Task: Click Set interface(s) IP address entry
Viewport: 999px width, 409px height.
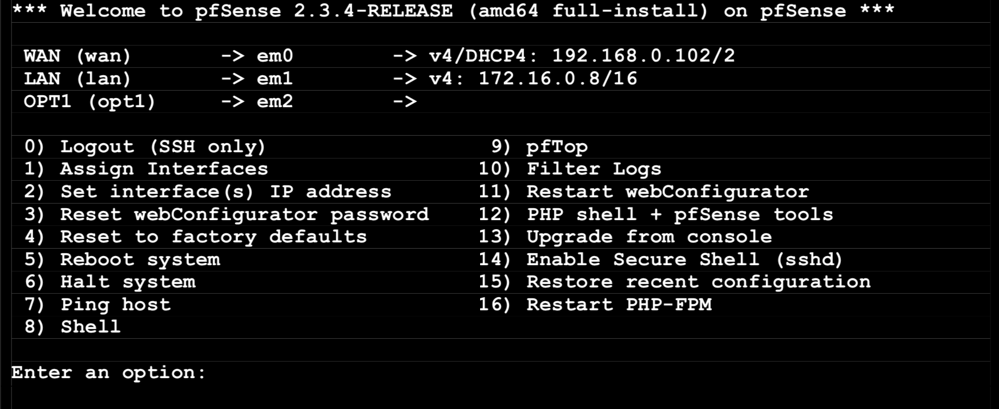Action: click(208, 192)
